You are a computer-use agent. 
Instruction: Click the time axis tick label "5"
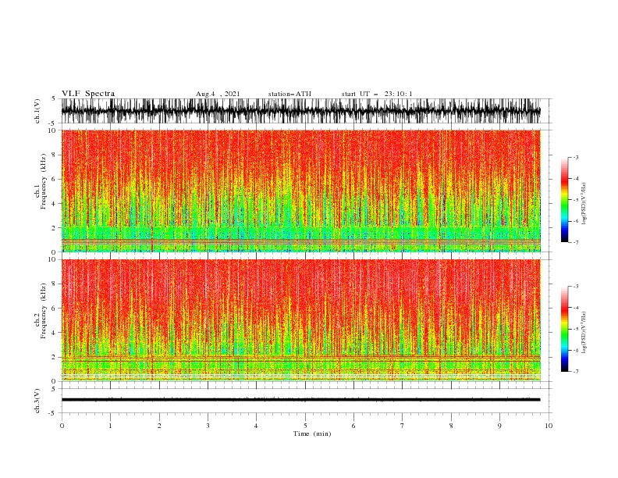point(305,426)
